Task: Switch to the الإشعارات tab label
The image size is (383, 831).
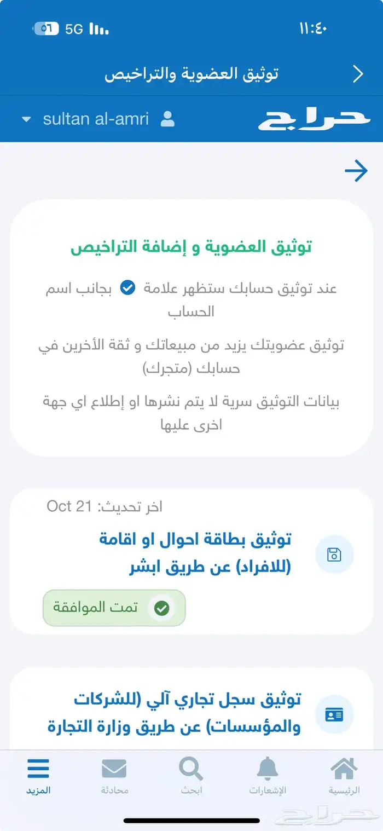Action: click(x=268, y=790)
